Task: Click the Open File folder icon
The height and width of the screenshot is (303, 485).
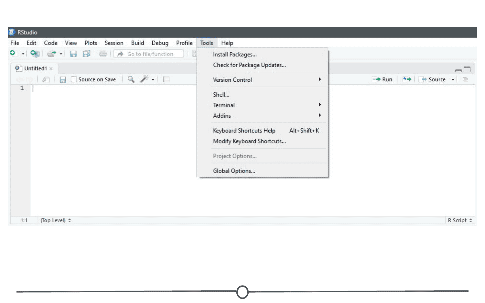Action: coord(51,54)
